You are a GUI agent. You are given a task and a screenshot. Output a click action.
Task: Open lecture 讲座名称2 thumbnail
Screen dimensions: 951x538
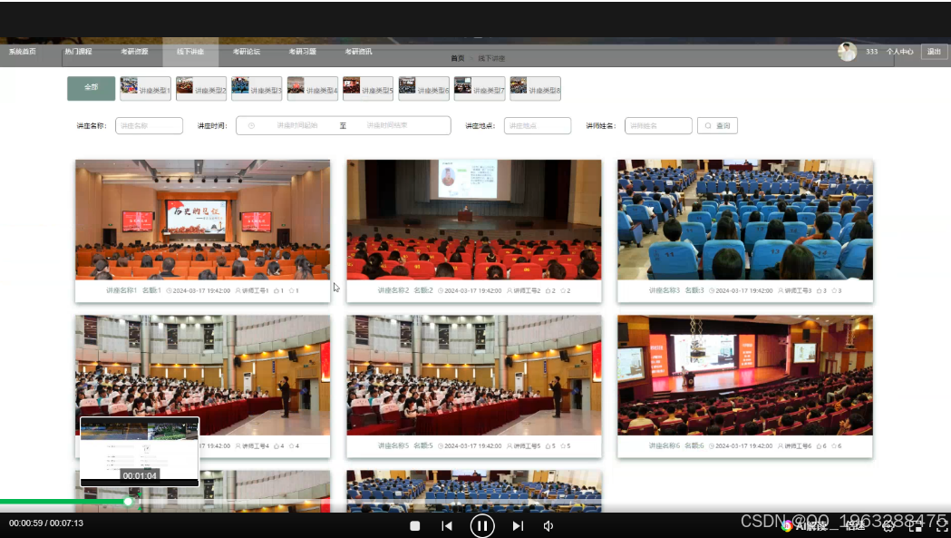click(x=474, y=220)
